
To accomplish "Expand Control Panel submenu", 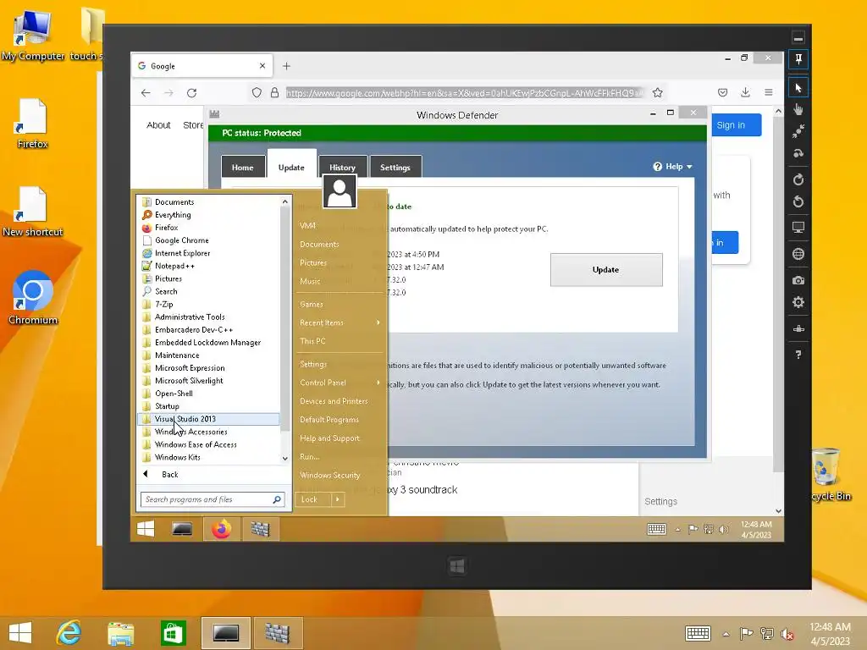I will pos(340,383).
